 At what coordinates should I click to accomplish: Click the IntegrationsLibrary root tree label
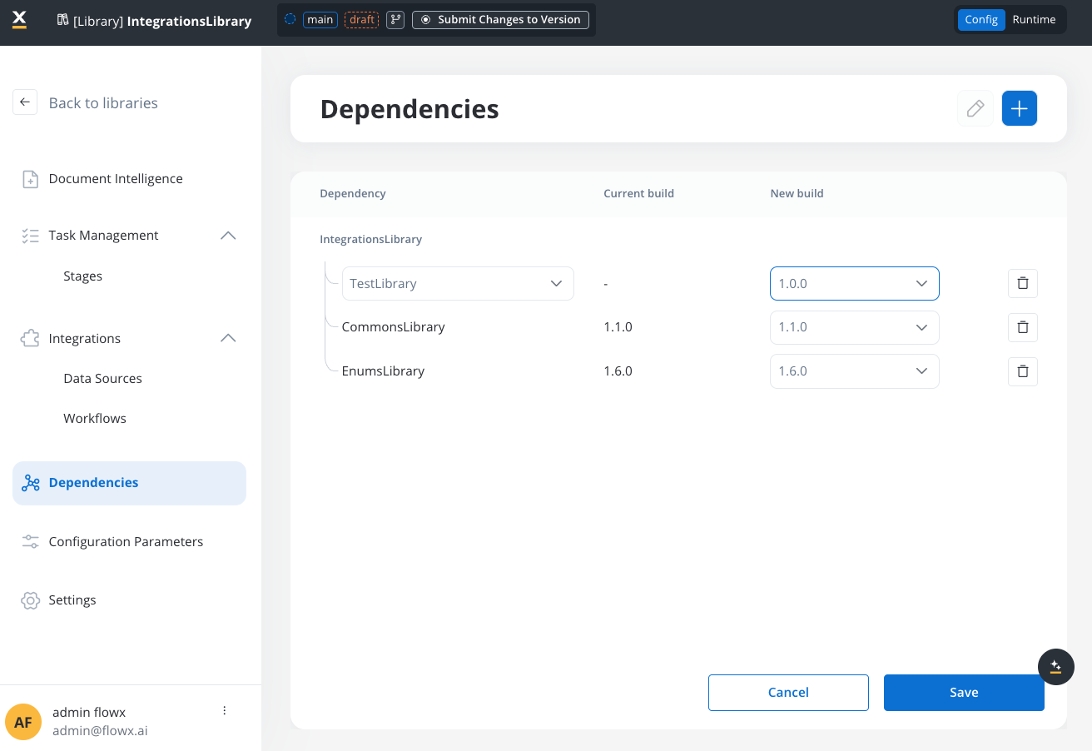point(371,240)
